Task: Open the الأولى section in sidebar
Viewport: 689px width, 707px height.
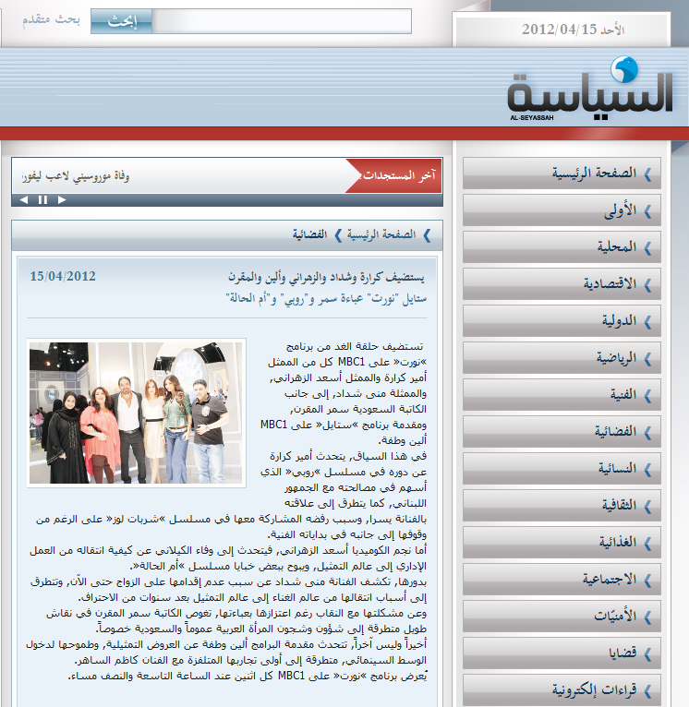Action: [562, 210]
